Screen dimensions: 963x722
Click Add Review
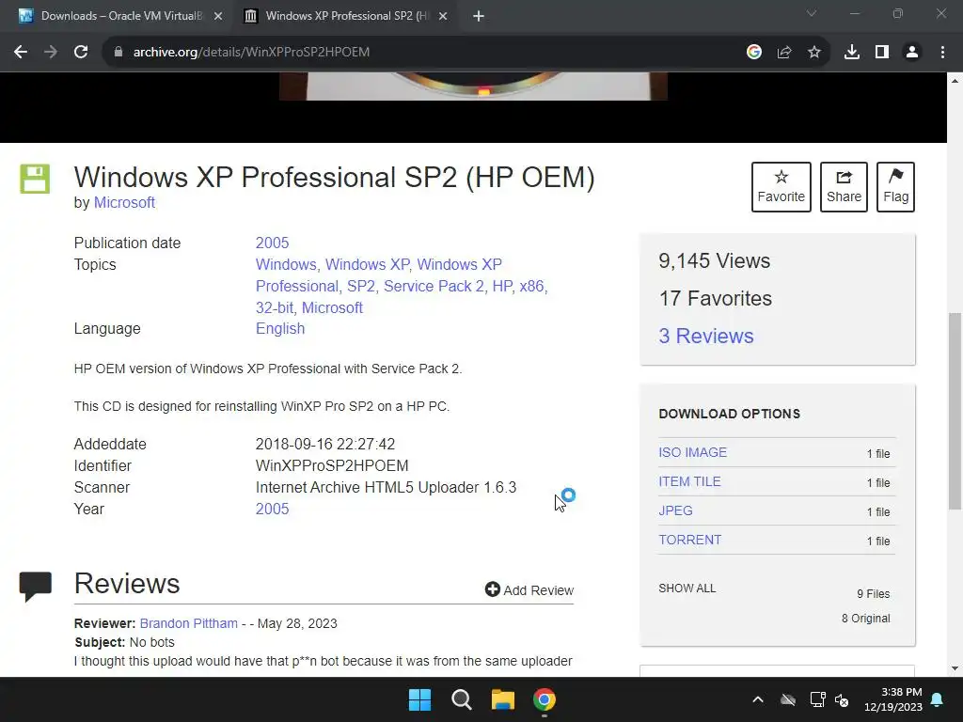[529, 590]
